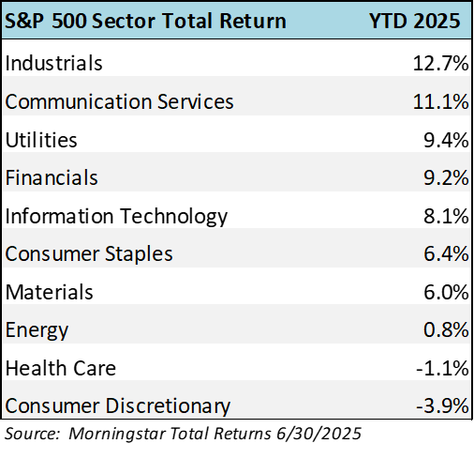Click the YTD 2025 column header
Image resolution: width=474 pixels, height=459 pixels.
point(415,21)
